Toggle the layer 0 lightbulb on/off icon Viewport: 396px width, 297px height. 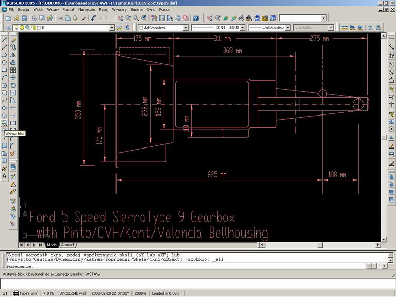16,27
